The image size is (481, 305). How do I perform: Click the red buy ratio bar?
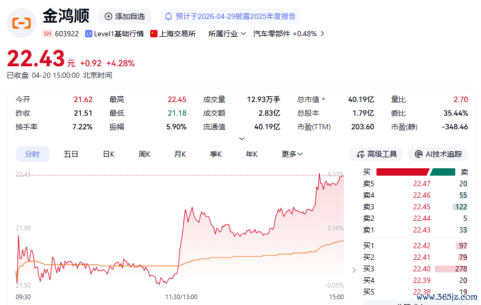click(402, 172)
